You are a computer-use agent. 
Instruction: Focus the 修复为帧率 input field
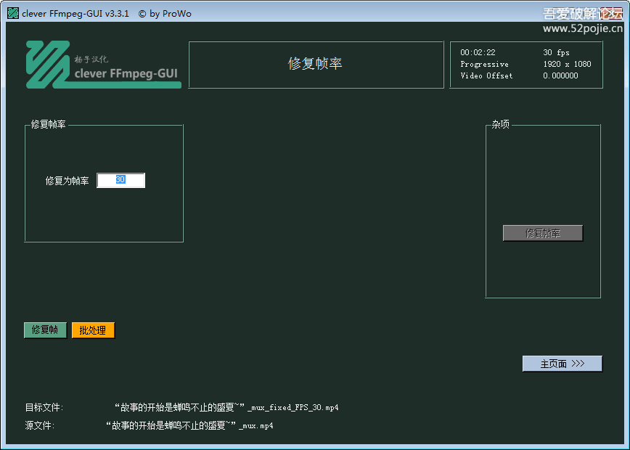121,180
